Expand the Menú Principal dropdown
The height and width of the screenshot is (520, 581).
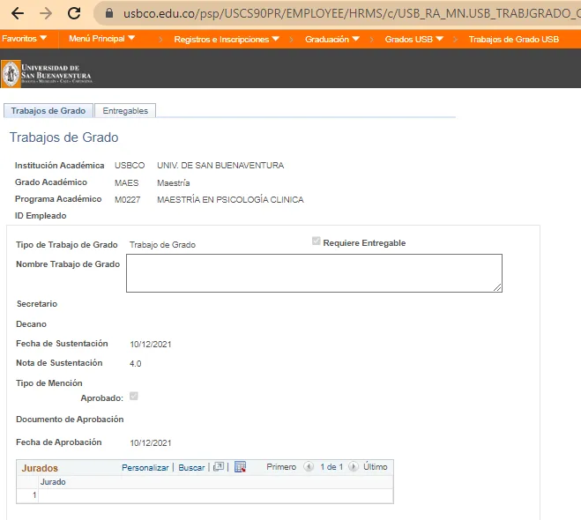102,39
